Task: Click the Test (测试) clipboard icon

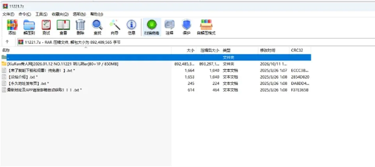Action: click(x=46, y=25)
